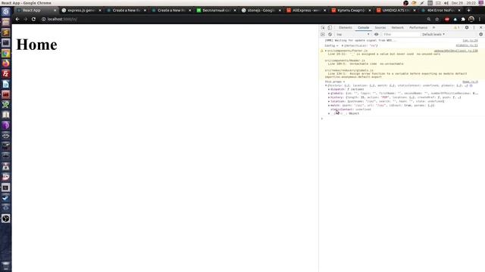Clear the console with the clear icon
This screenshot has width=485, height=272.
pos(330,35)
